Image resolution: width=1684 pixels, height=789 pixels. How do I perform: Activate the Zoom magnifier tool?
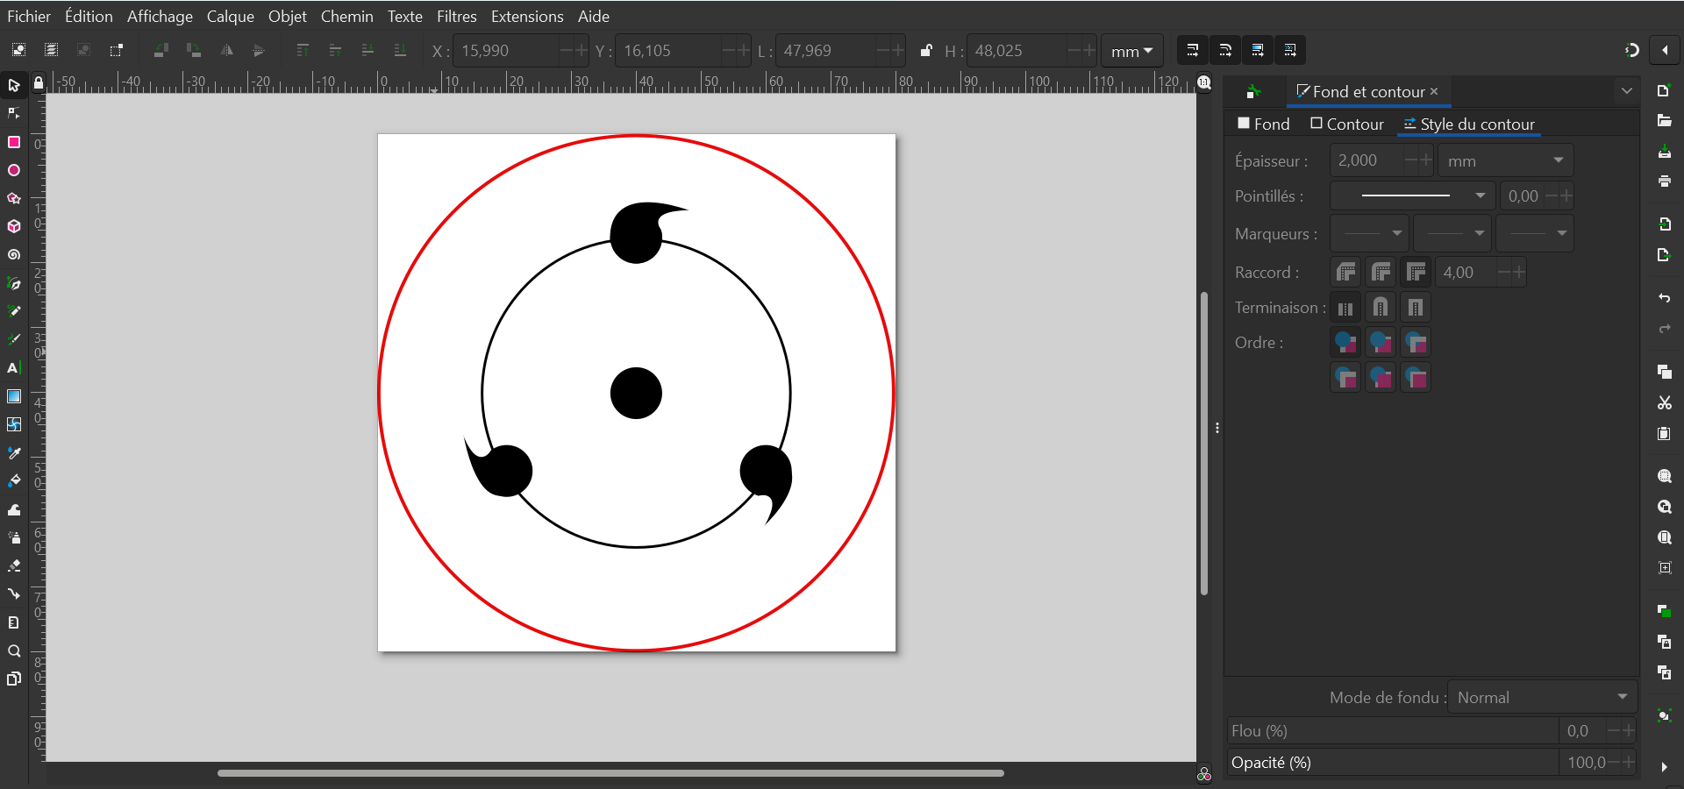tap(14, 650)
